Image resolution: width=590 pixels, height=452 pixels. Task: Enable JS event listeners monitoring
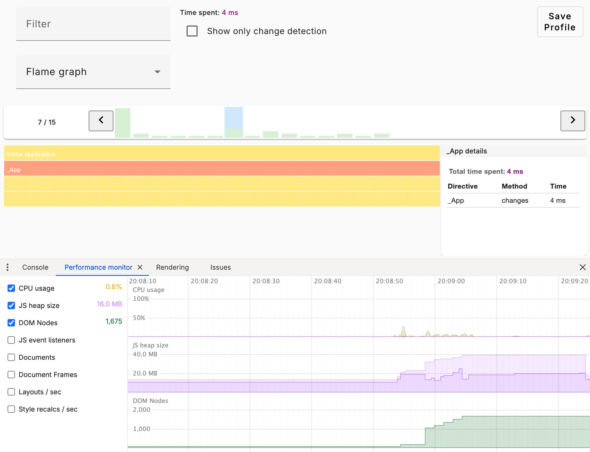click(11, 340)
